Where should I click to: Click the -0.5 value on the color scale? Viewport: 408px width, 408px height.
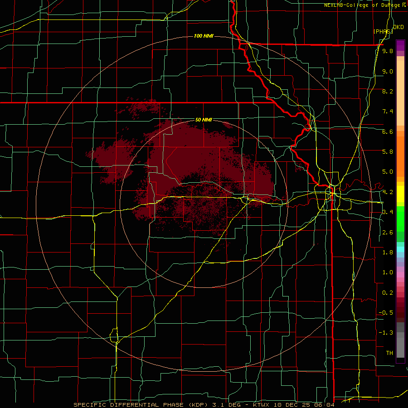[386, 313]
